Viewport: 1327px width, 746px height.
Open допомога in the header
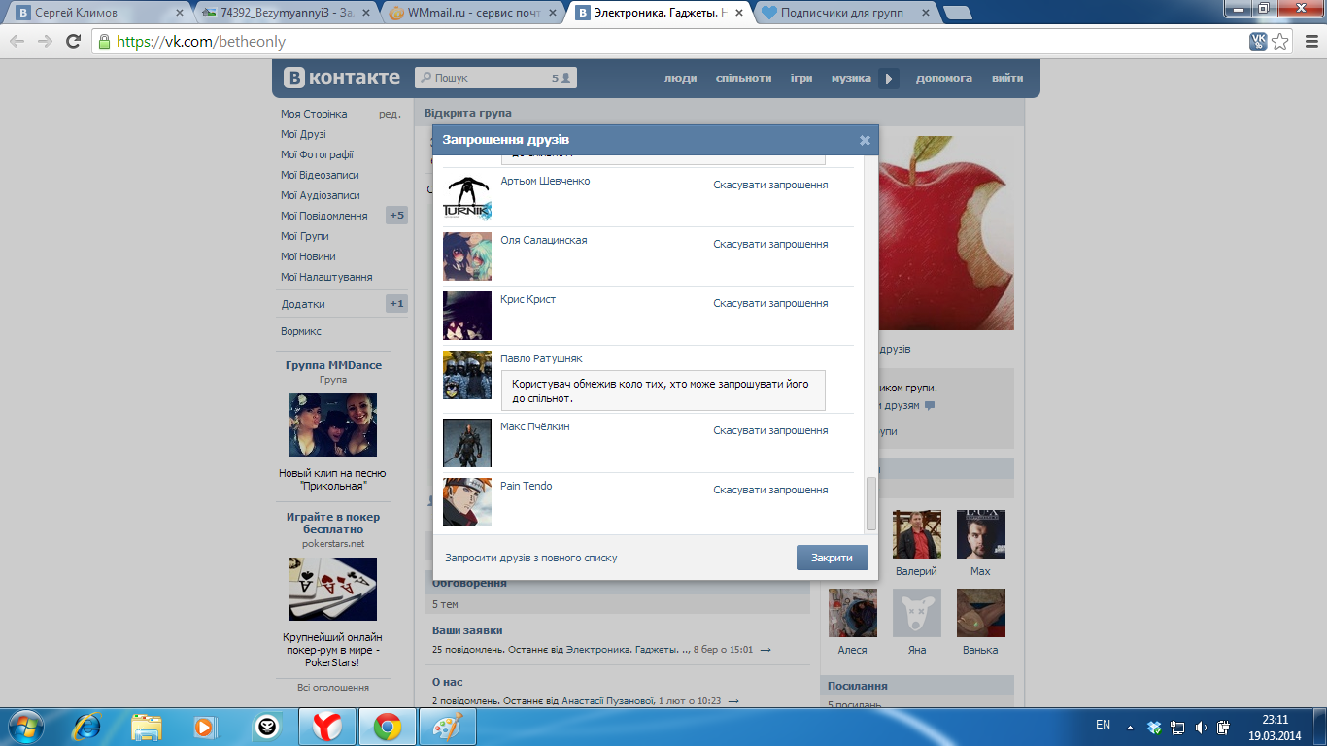click(944, 78)
